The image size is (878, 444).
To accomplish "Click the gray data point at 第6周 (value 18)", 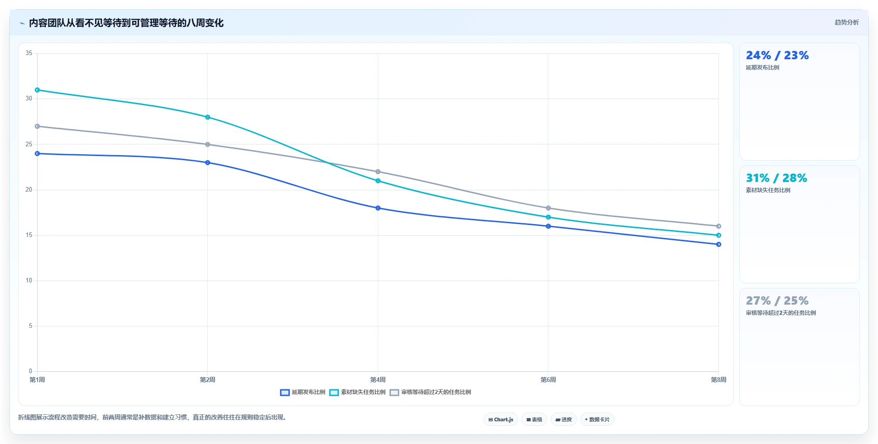I will tap(548, 208).
